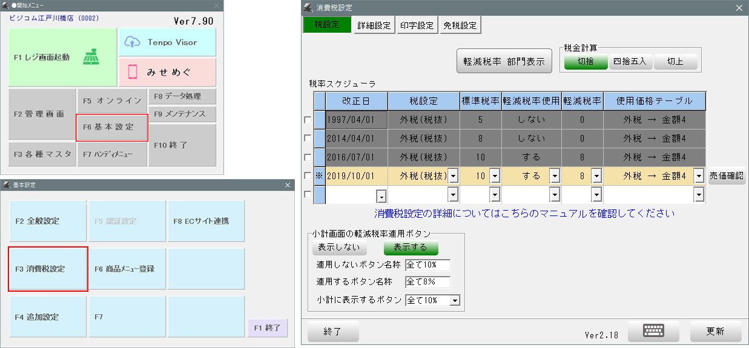Open 小計に表示するボタン dropdown
Viewport: 749px width, 348px height.
455,300
